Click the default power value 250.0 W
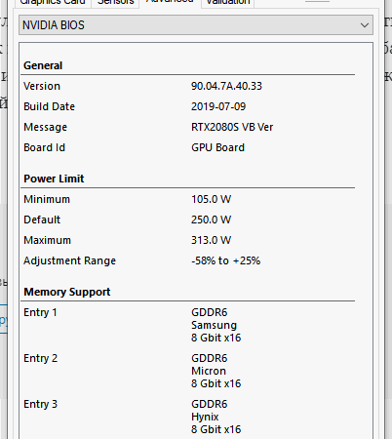This screenshot has width=392, height=439. coord(211,219)
